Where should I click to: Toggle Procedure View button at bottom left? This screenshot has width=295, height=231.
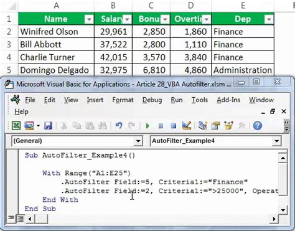coord(11,219)
